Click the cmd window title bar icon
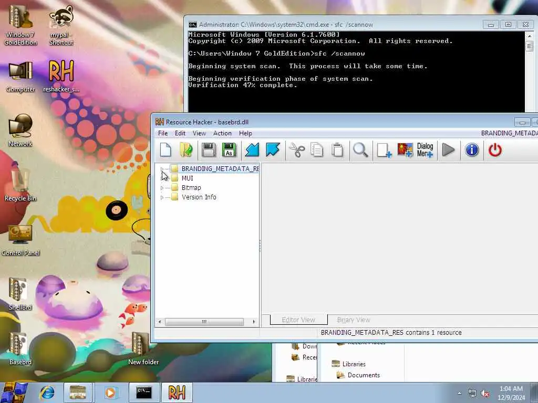Image resolution: width=538 pixels, height=403 pixels. tap(192, 25)
